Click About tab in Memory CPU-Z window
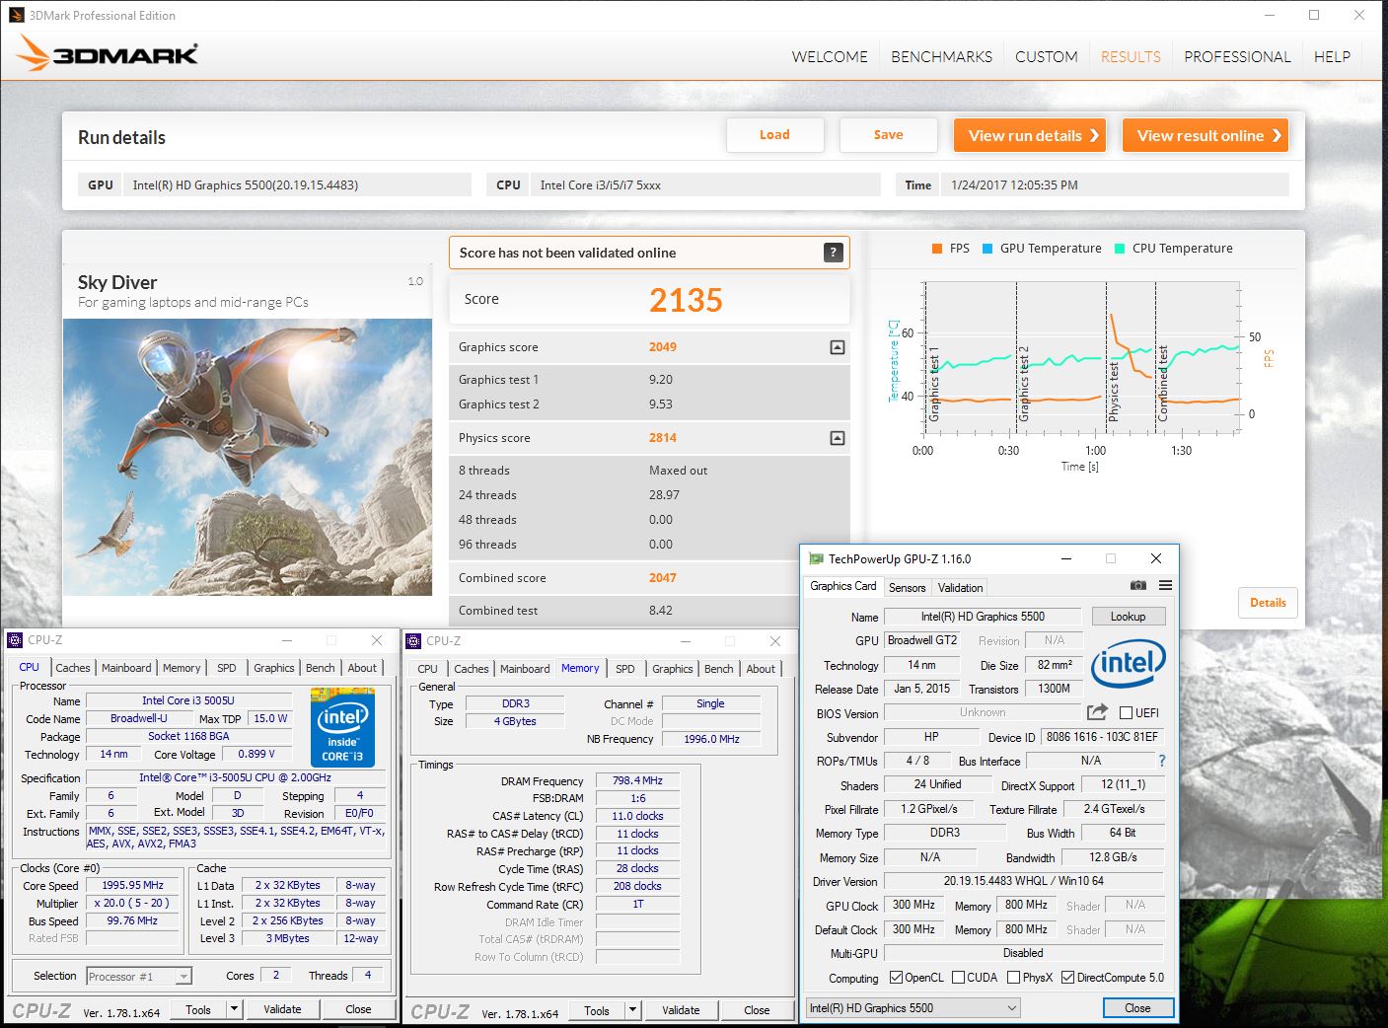 click(x=760, y=669)
